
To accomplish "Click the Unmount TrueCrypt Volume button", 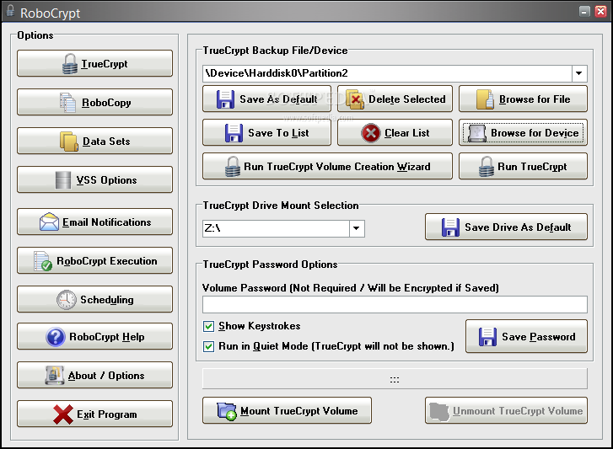I will point(506,410).
